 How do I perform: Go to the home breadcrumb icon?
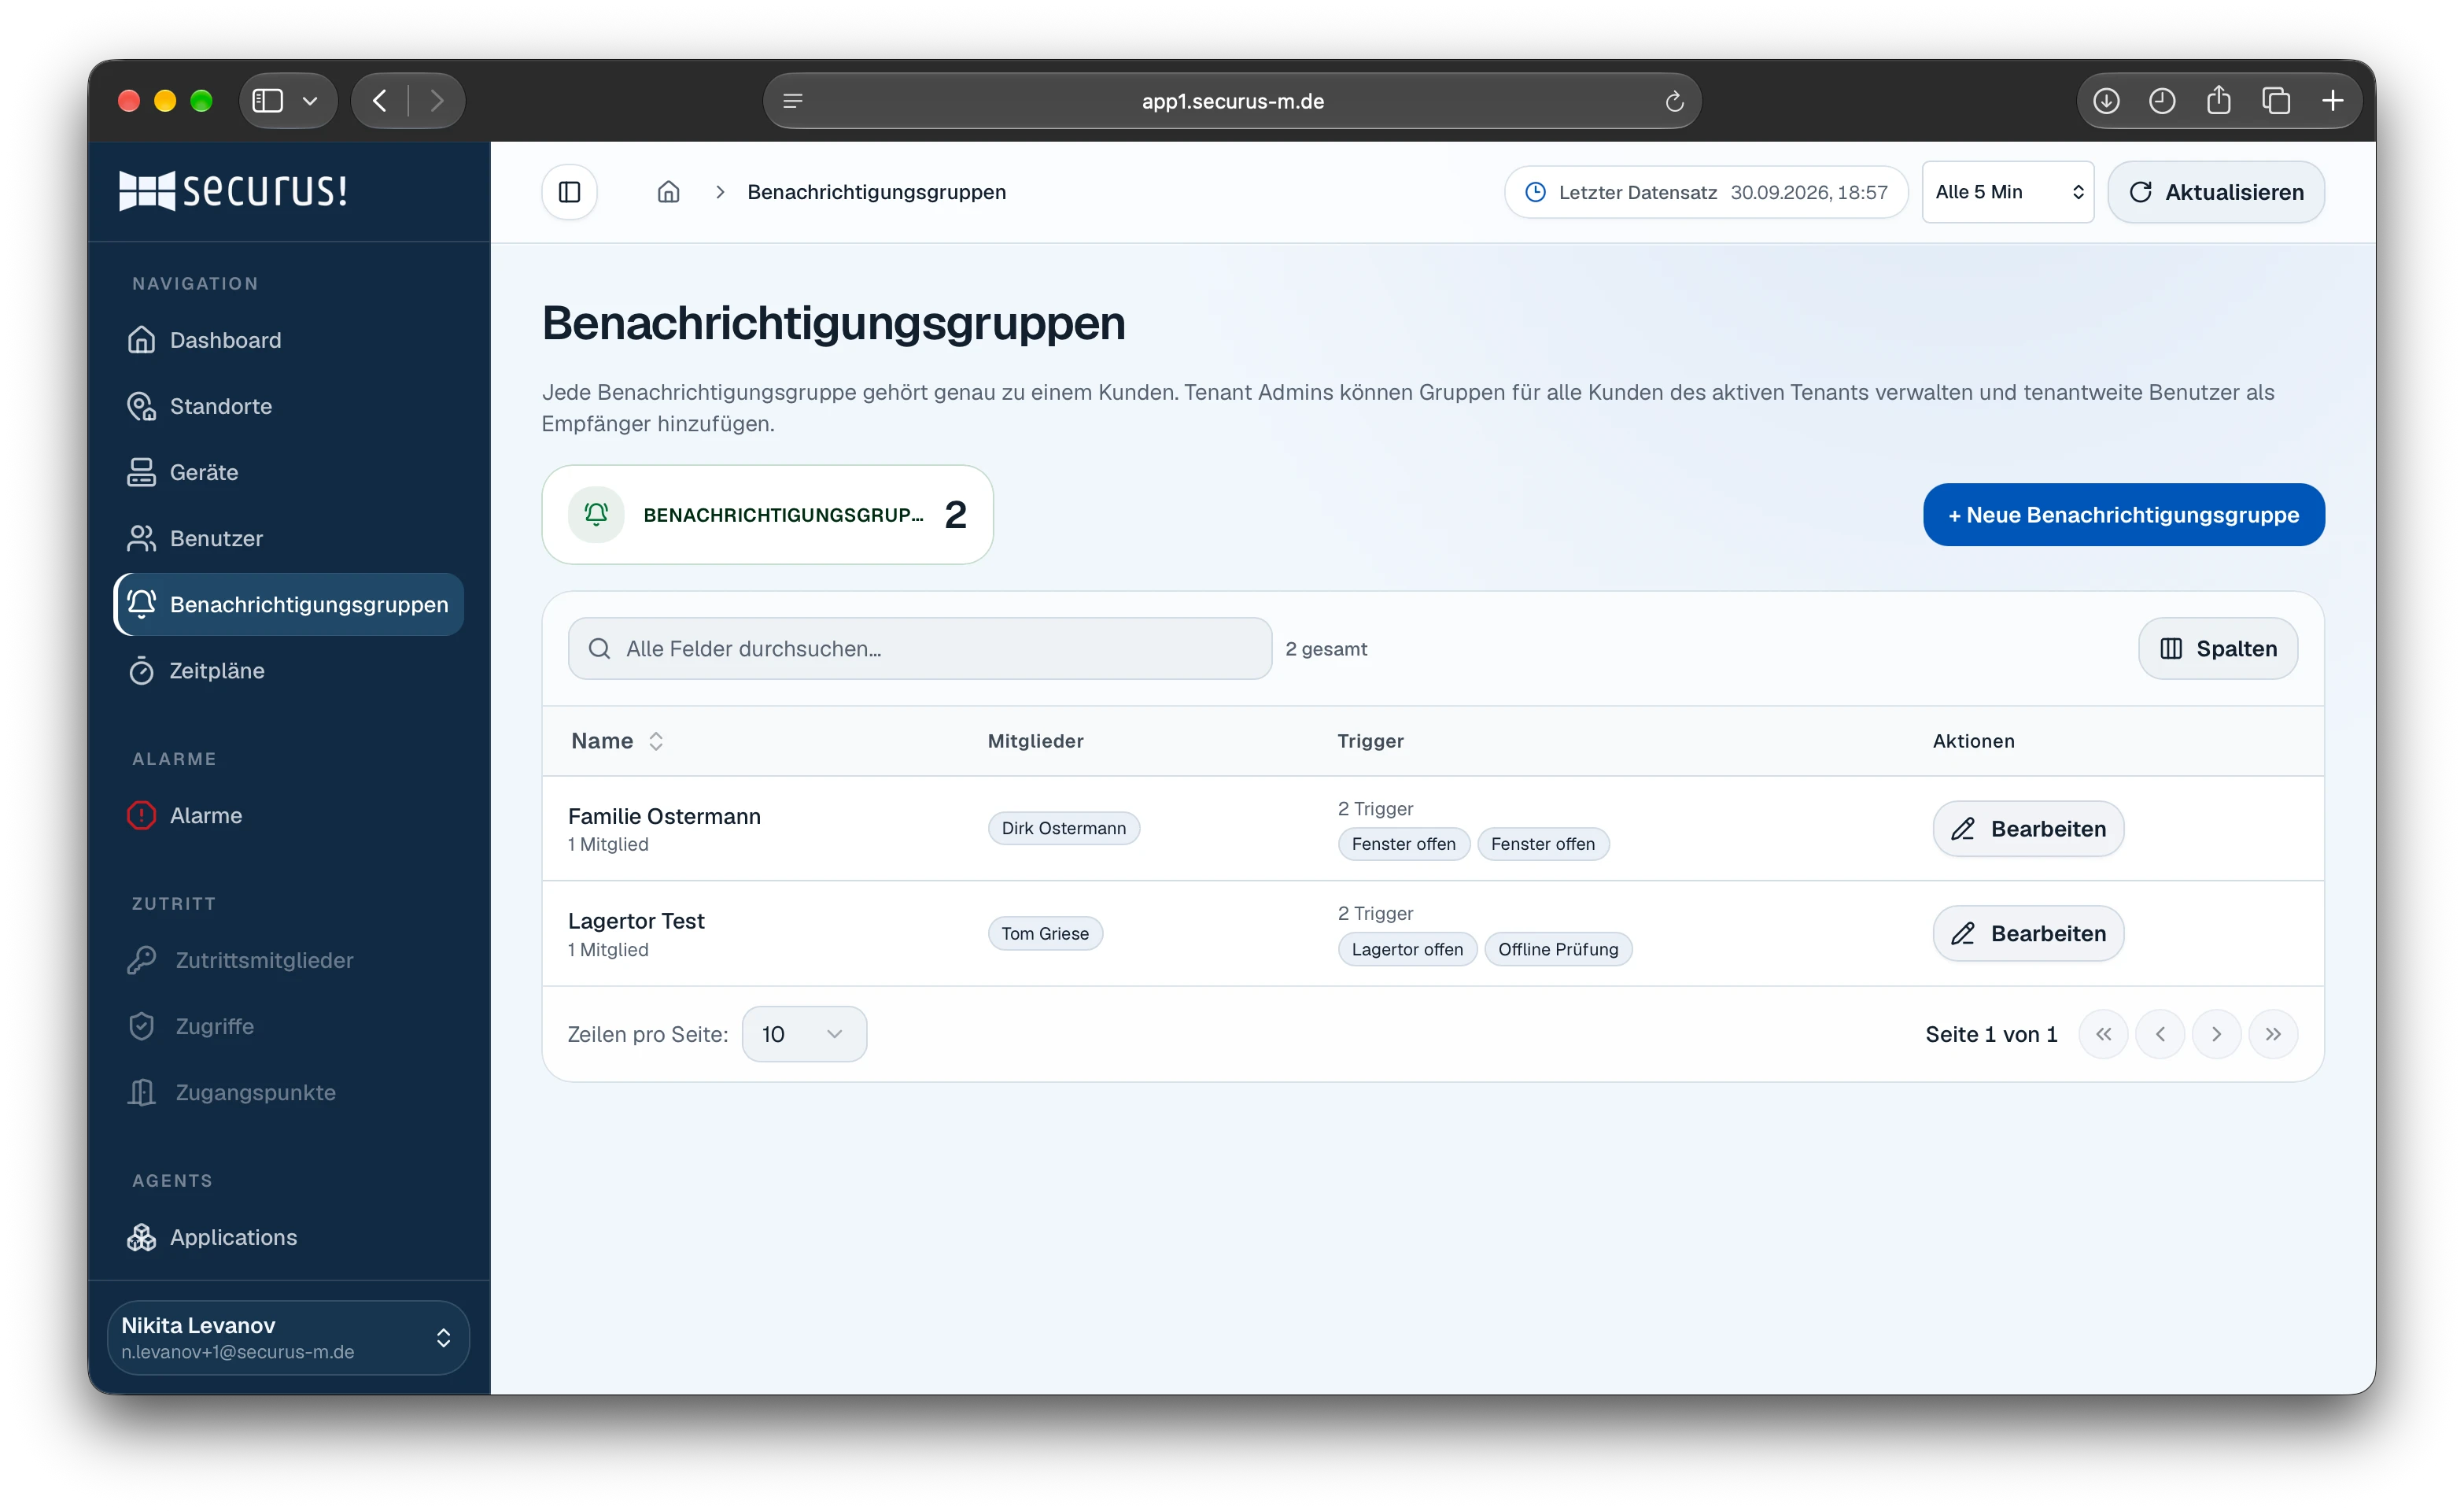pyautogui.click(x=668, y=192)
